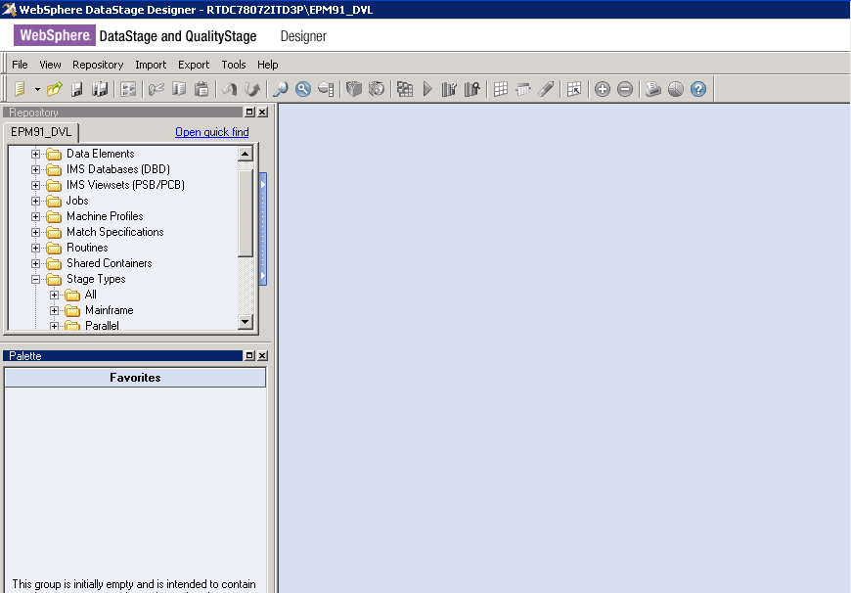
Task: Select the Shared Containers tree item
Action: (110, 263)
